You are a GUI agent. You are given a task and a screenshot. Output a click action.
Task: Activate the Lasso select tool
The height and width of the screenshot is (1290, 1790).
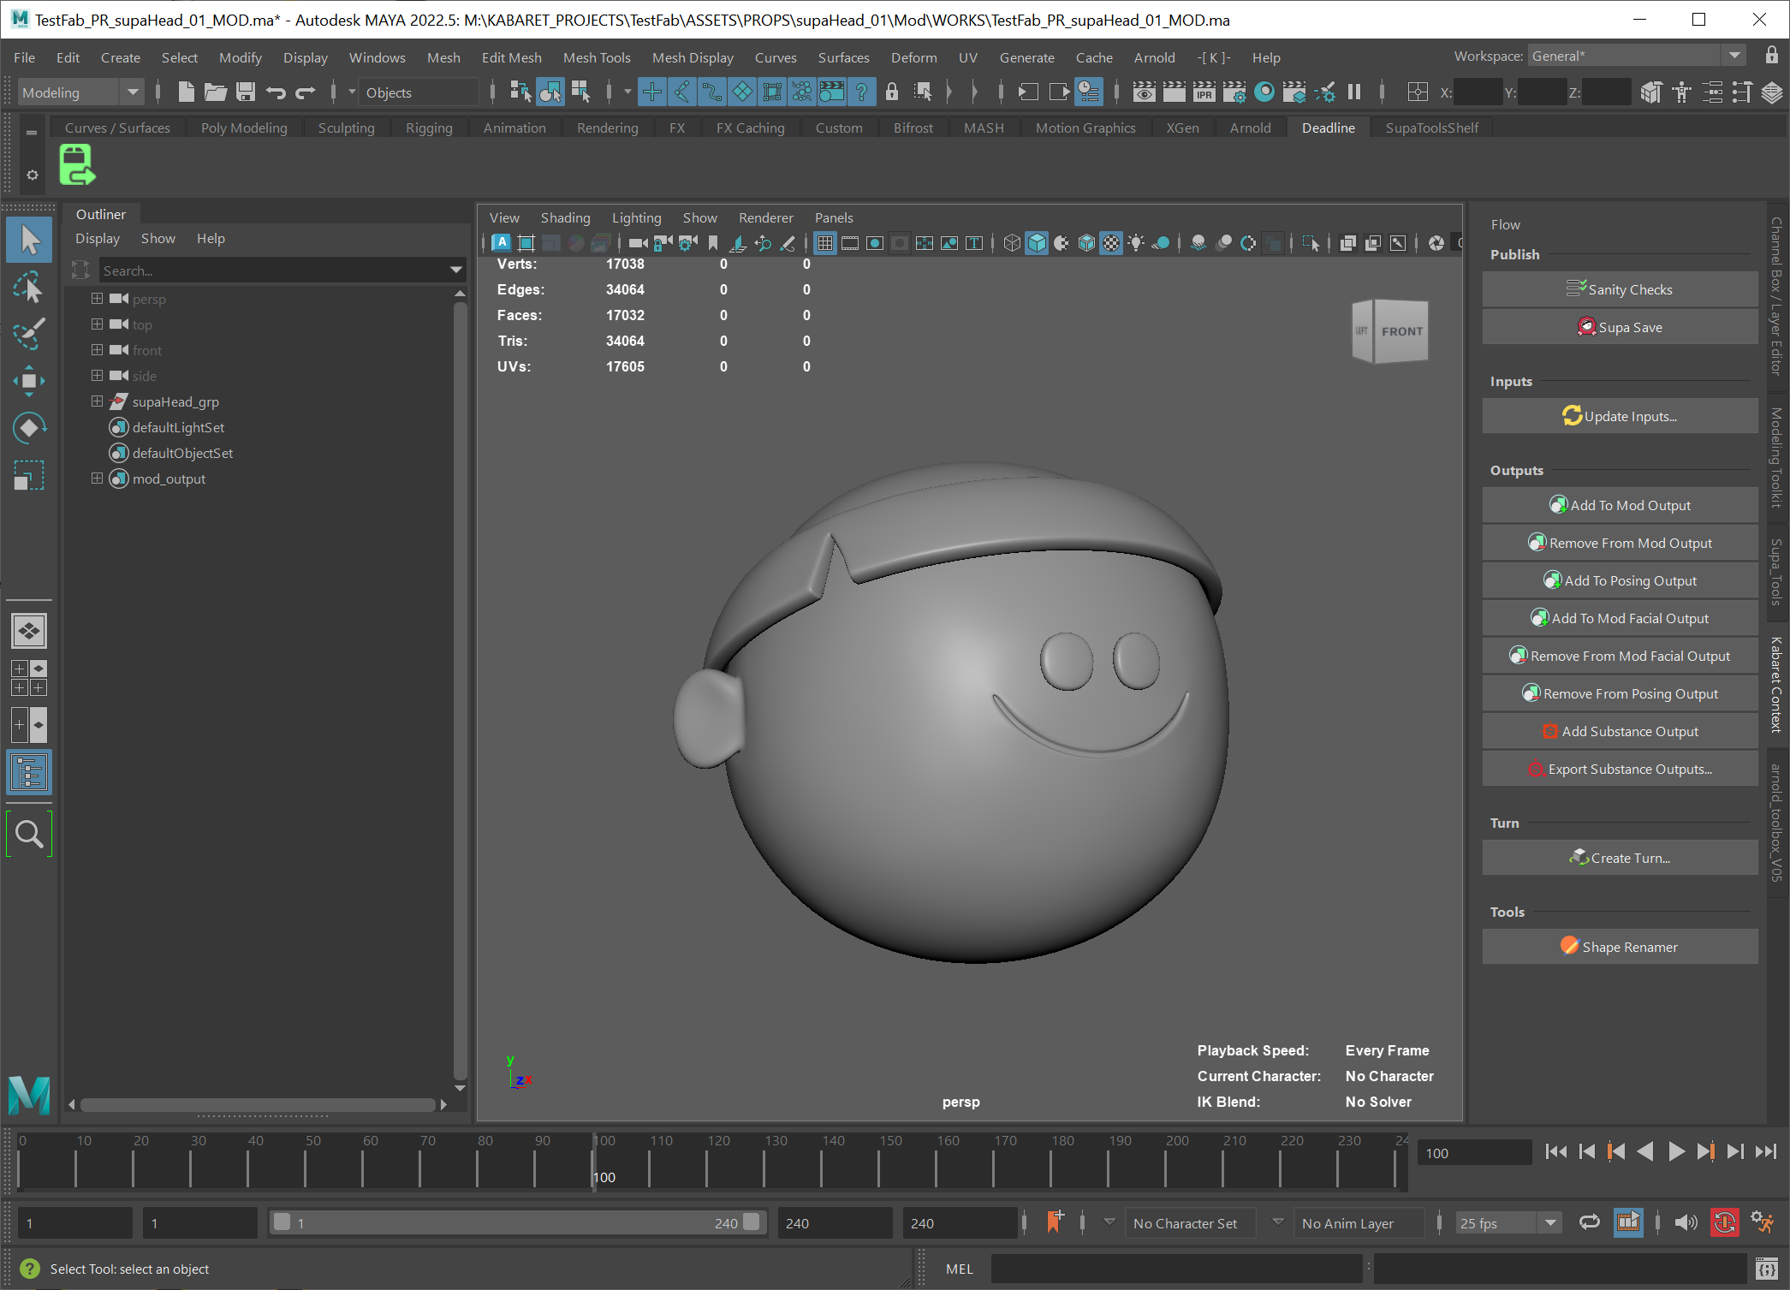29,288
